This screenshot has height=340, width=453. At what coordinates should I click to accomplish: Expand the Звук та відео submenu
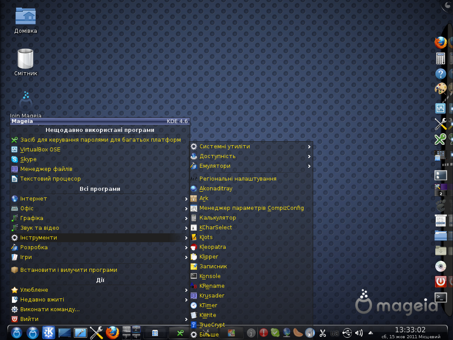coord(100,228)
